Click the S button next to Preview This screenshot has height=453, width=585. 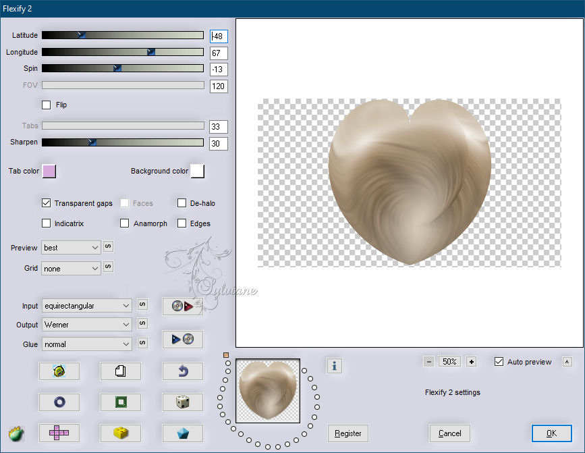108,246
